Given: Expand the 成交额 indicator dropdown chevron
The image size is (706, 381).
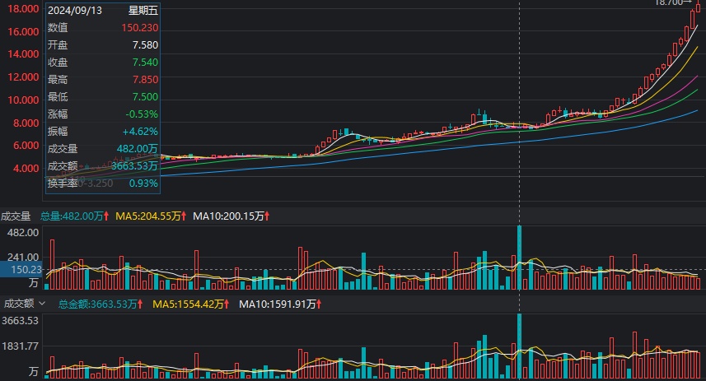Looking at the screenshot, I should click(x=41, y=304).
